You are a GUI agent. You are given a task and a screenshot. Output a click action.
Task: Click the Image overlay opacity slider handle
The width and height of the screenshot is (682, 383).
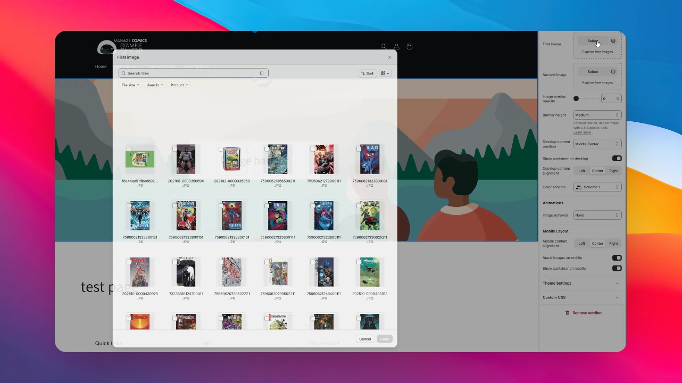576,99
